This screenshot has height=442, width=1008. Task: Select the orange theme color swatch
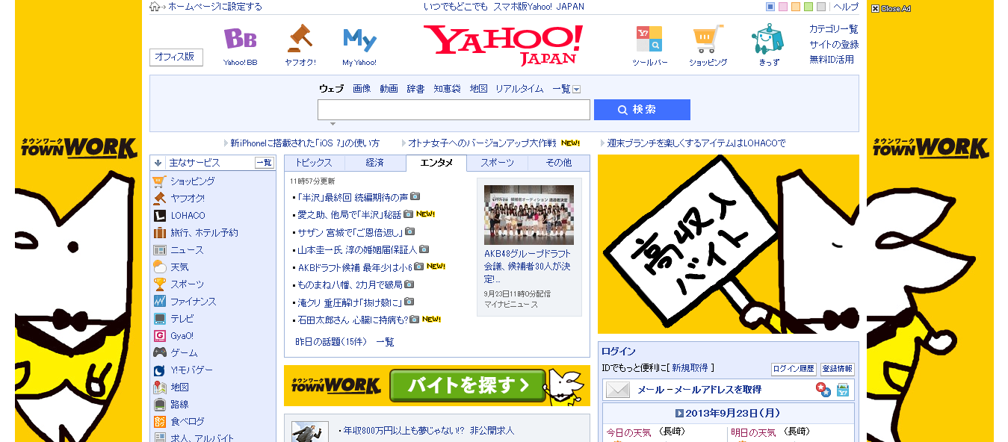point(796,7)
